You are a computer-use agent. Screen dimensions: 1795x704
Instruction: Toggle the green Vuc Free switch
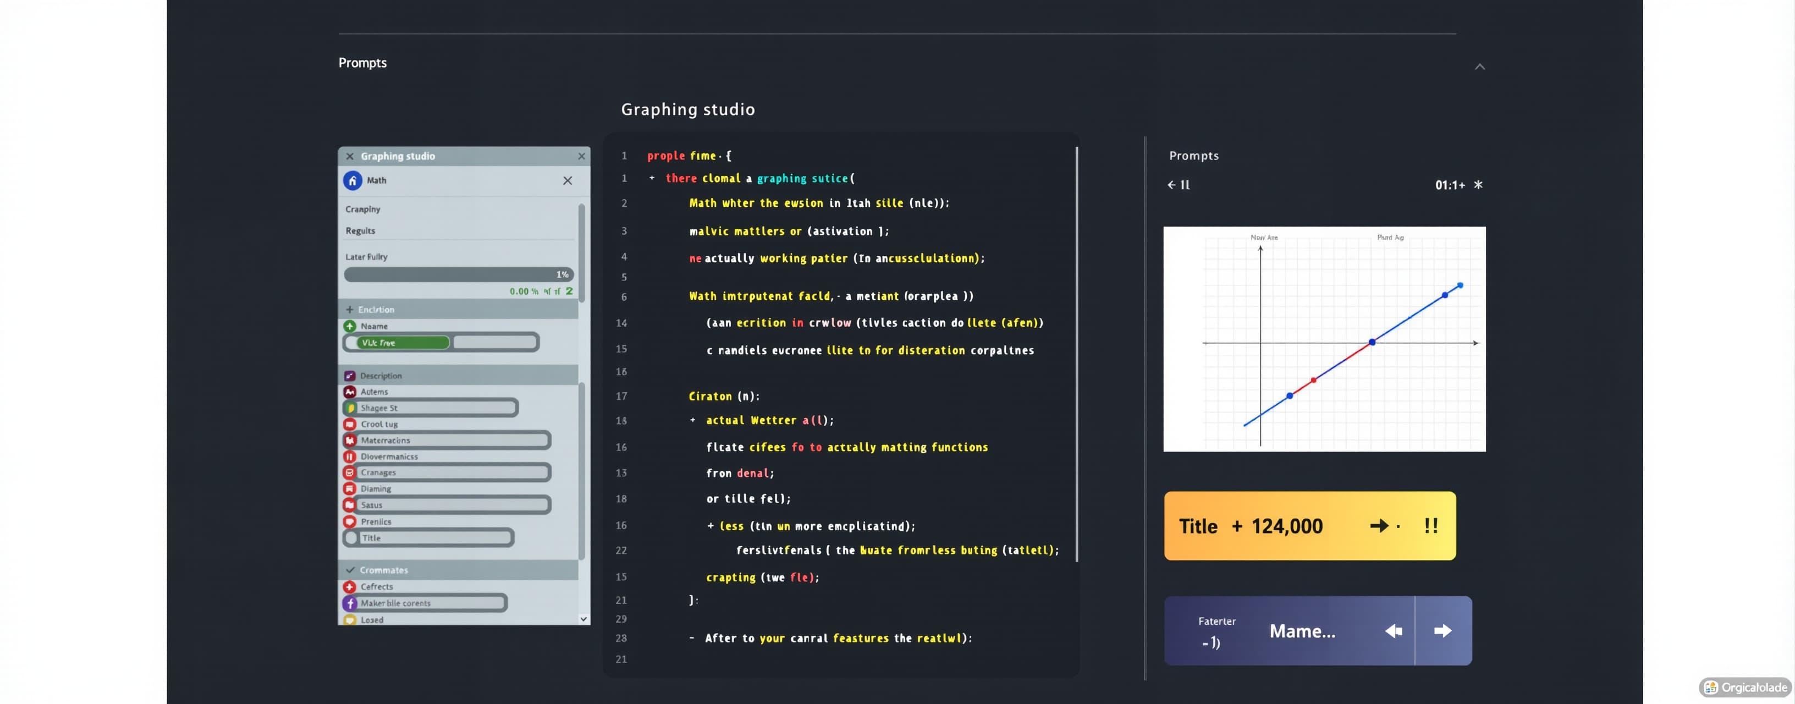(x=403, y=342)
